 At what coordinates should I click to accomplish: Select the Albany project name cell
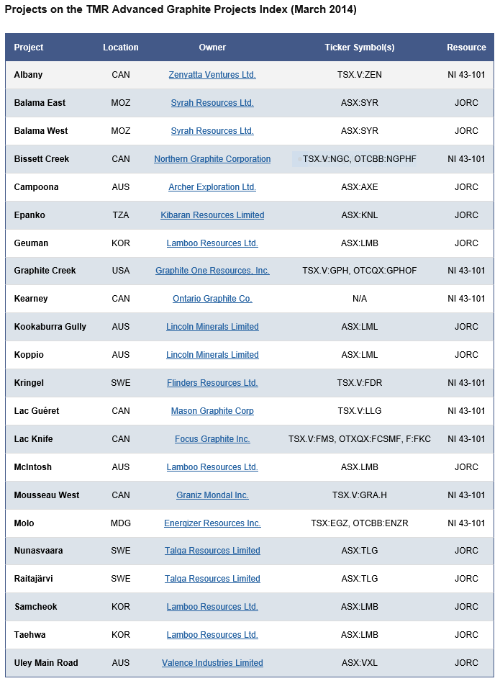28,75
